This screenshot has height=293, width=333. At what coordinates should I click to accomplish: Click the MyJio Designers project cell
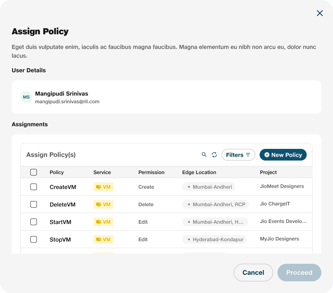coord(279,239)
